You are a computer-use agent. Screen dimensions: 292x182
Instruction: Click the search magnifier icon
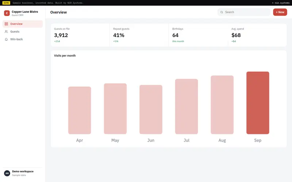pos(222,12)
